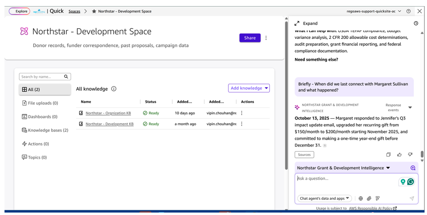Open Chat agent's data and apps dropdown
This screenshot has height=215, width=427.
pos(325,198)
